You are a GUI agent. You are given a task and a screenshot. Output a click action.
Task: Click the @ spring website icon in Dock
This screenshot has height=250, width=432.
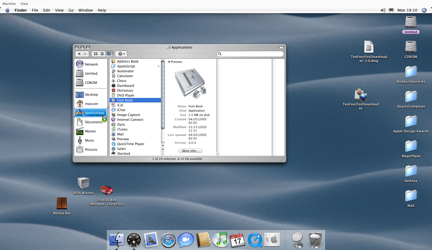pos(298,240)
